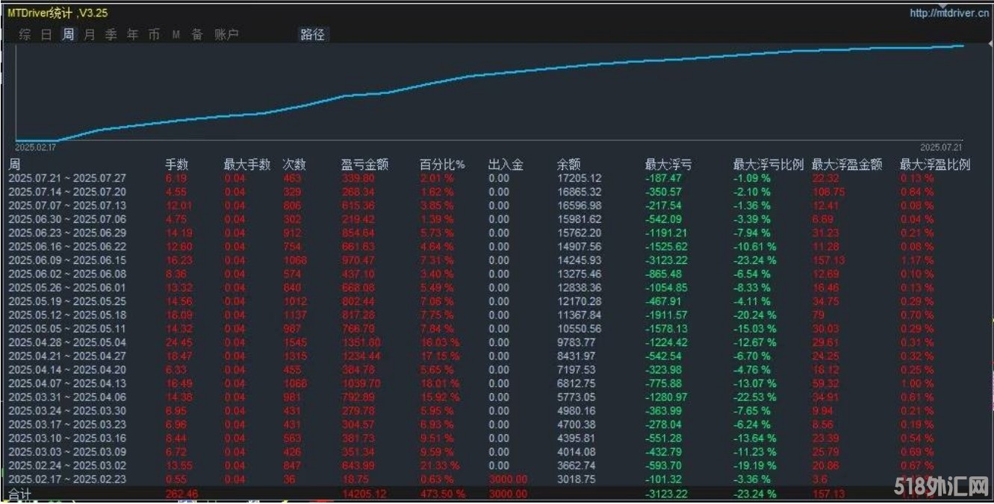Click the 最大浮亏 column header
Viewport: 994px width, 504px height.
[x=668, y=165]
